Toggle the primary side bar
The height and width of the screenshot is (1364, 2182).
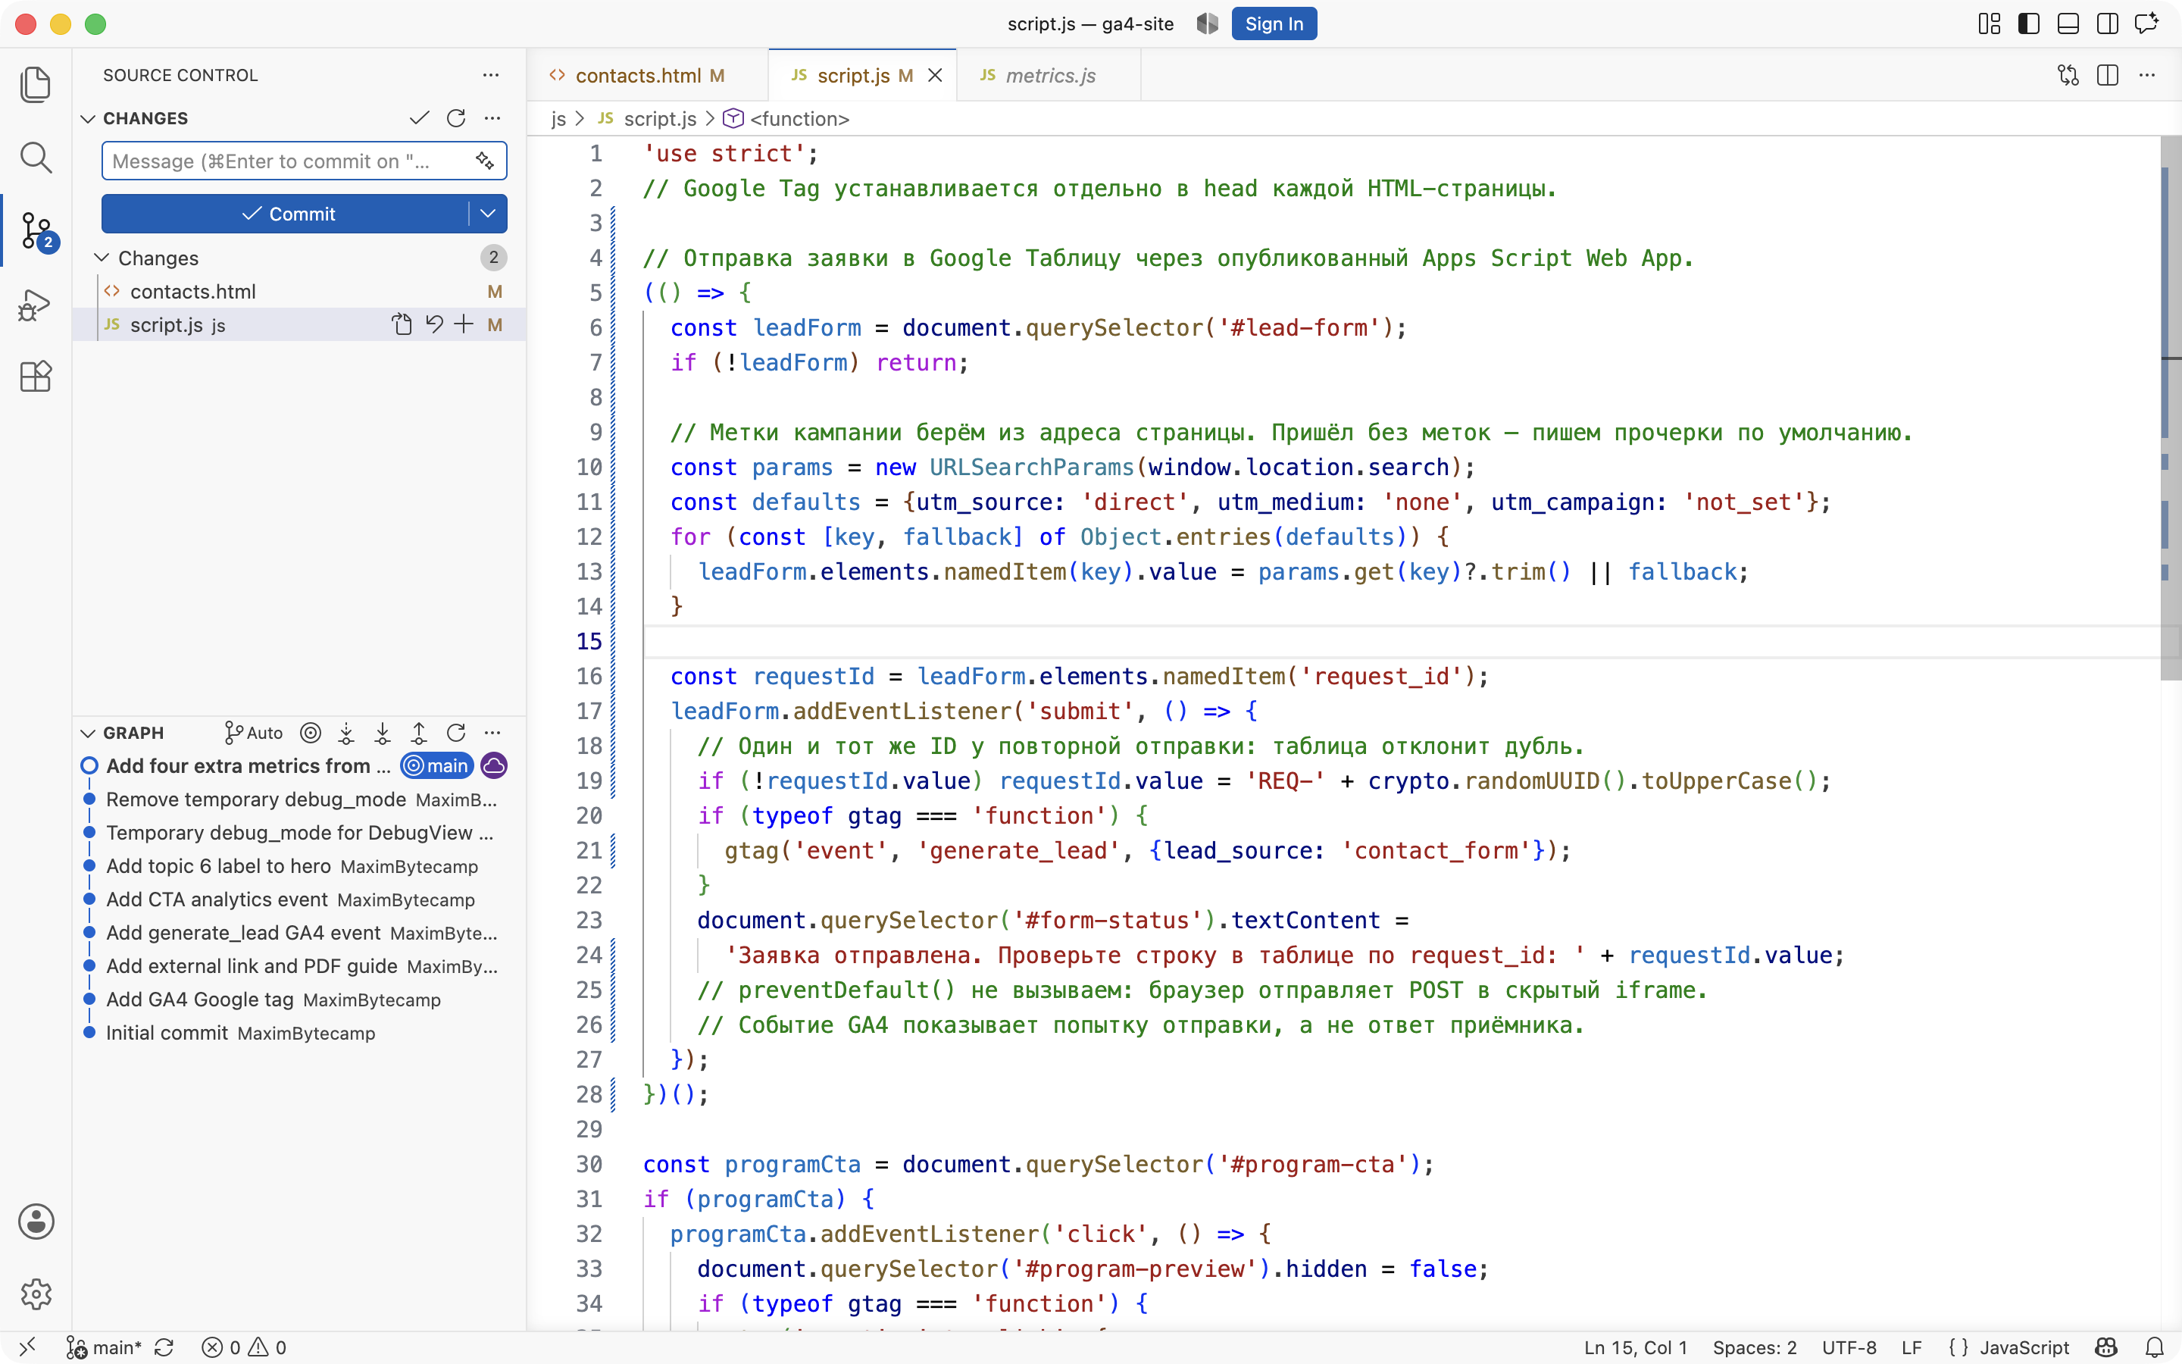(x=2029, y=23)
